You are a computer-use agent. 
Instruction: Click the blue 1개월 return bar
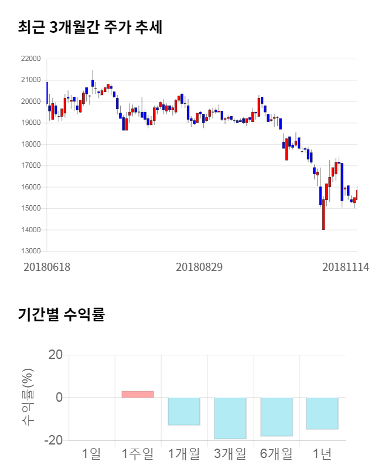[x=184, y=411]
